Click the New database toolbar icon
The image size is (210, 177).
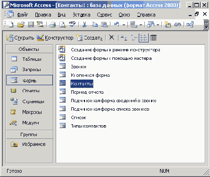point(11,24)
